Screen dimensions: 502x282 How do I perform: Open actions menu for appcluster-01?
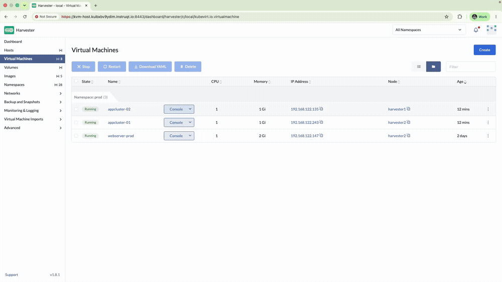click(x=488, y=123)
